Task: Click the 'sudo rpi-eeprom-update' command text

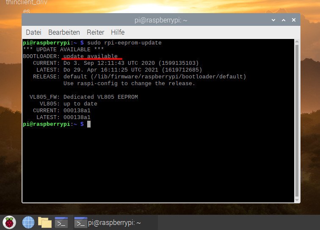Action: [124, 43]
